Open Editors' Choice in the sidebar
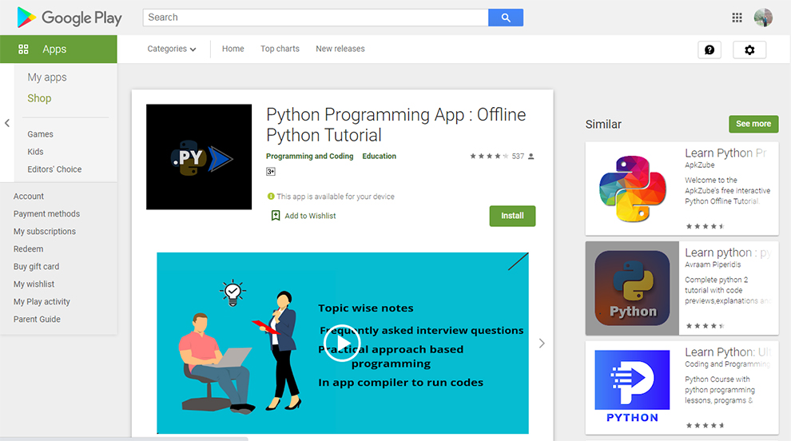 click(x=54, y=169)
